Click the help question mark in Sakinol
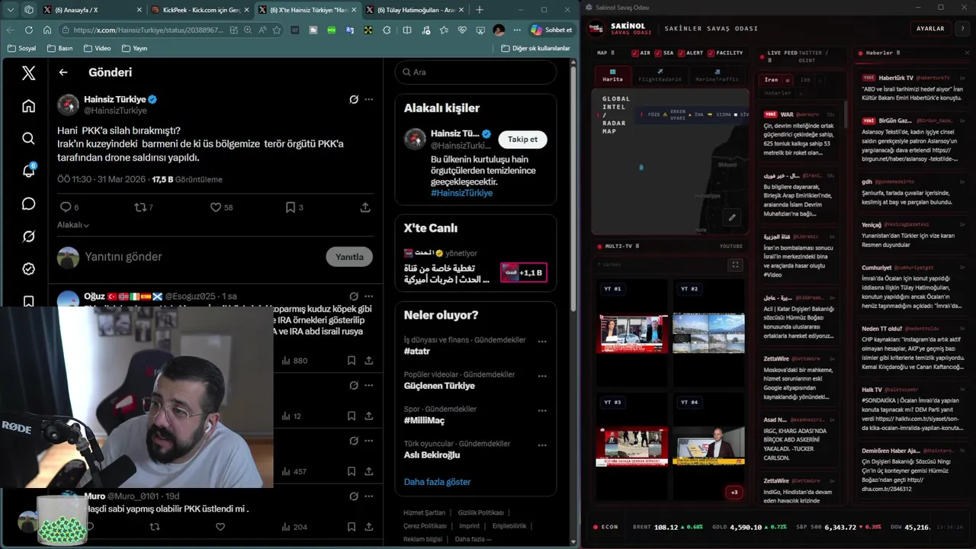 click(962, 28)
